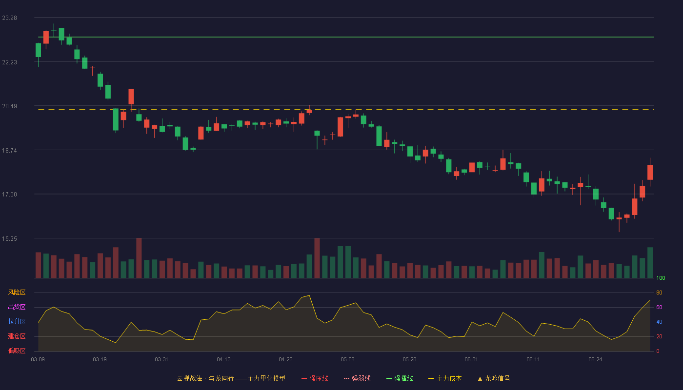The width and height of the screenshot is (683, 390).
Task: Click the 05-08 date label
Action: click(x=347, y=359)
